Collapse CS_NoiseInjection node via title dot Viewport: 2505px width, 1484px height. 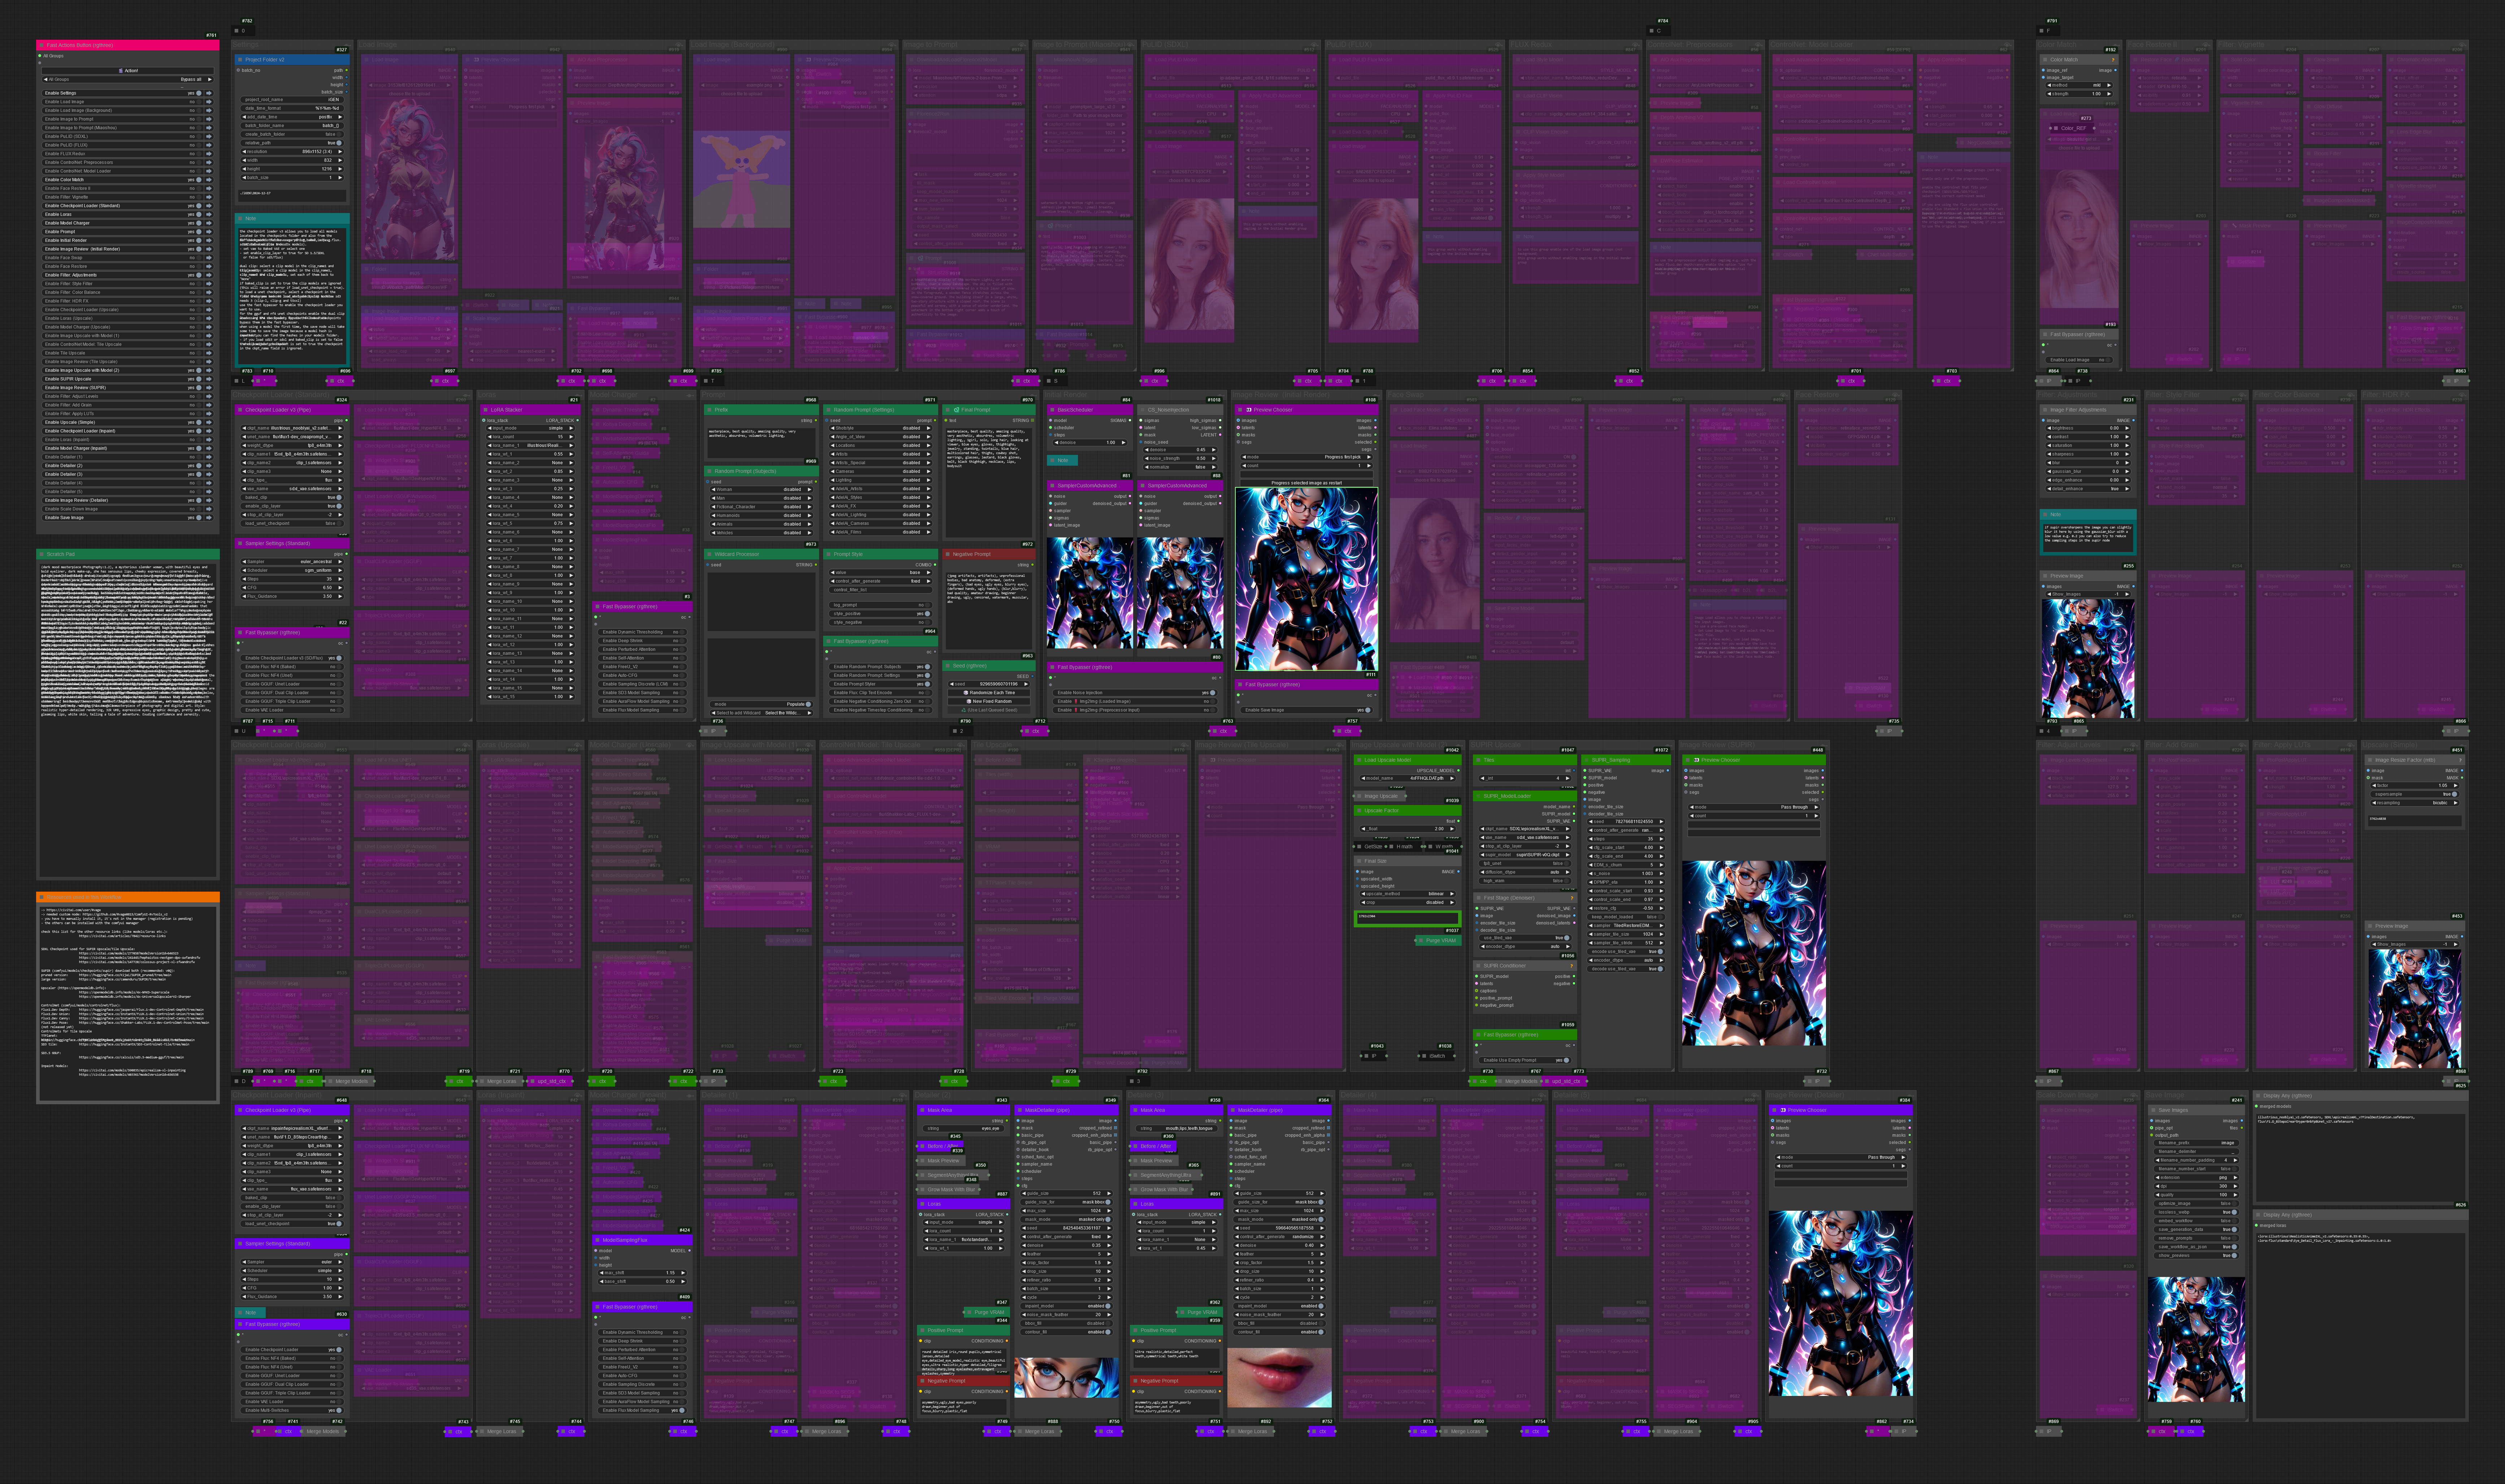tap(1143, 410)
